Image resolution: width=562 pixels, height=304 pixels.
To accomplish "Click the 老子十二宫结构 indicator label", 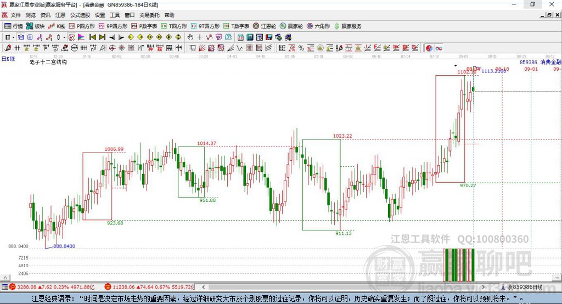I will click(48, 62).
